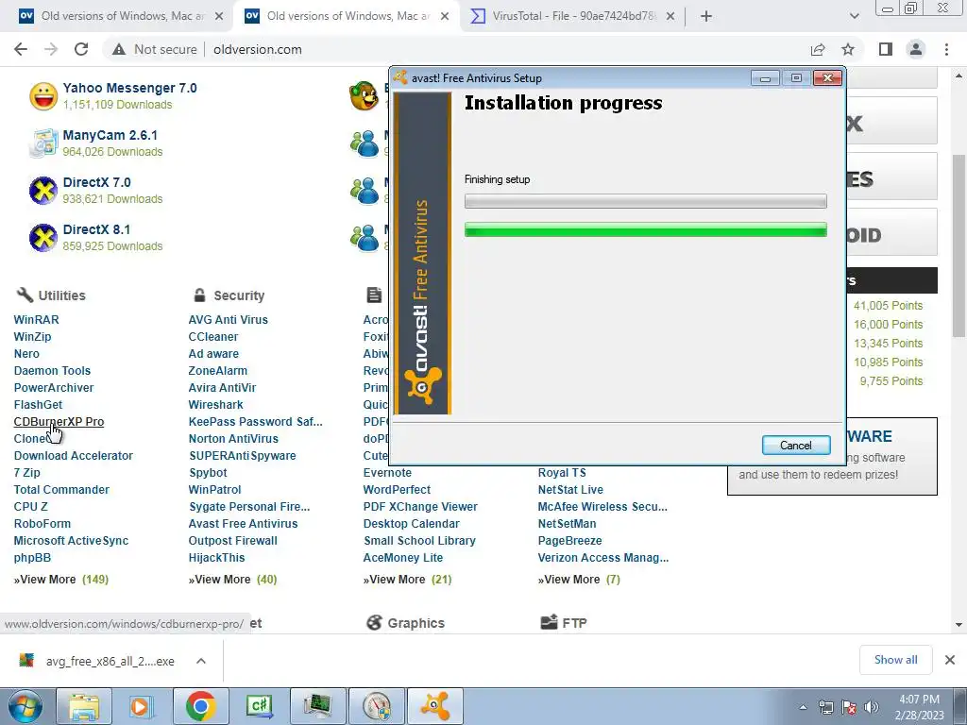Screen dimensions: 967x725
Task: Open the Microsoft ActiveSync link
Action: coord(71,541)
